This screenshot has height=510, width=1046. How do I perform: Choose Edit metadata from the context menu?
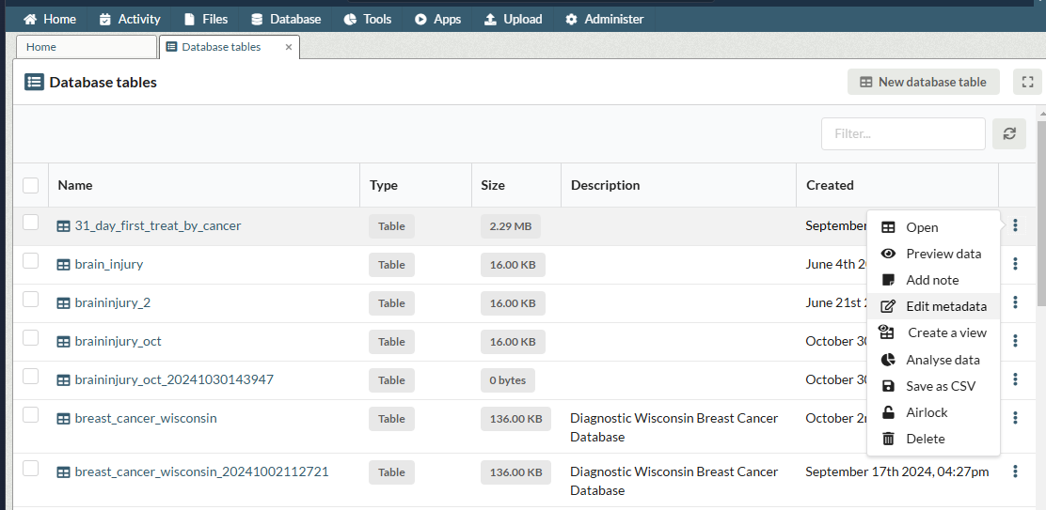[x=945, y=306]
